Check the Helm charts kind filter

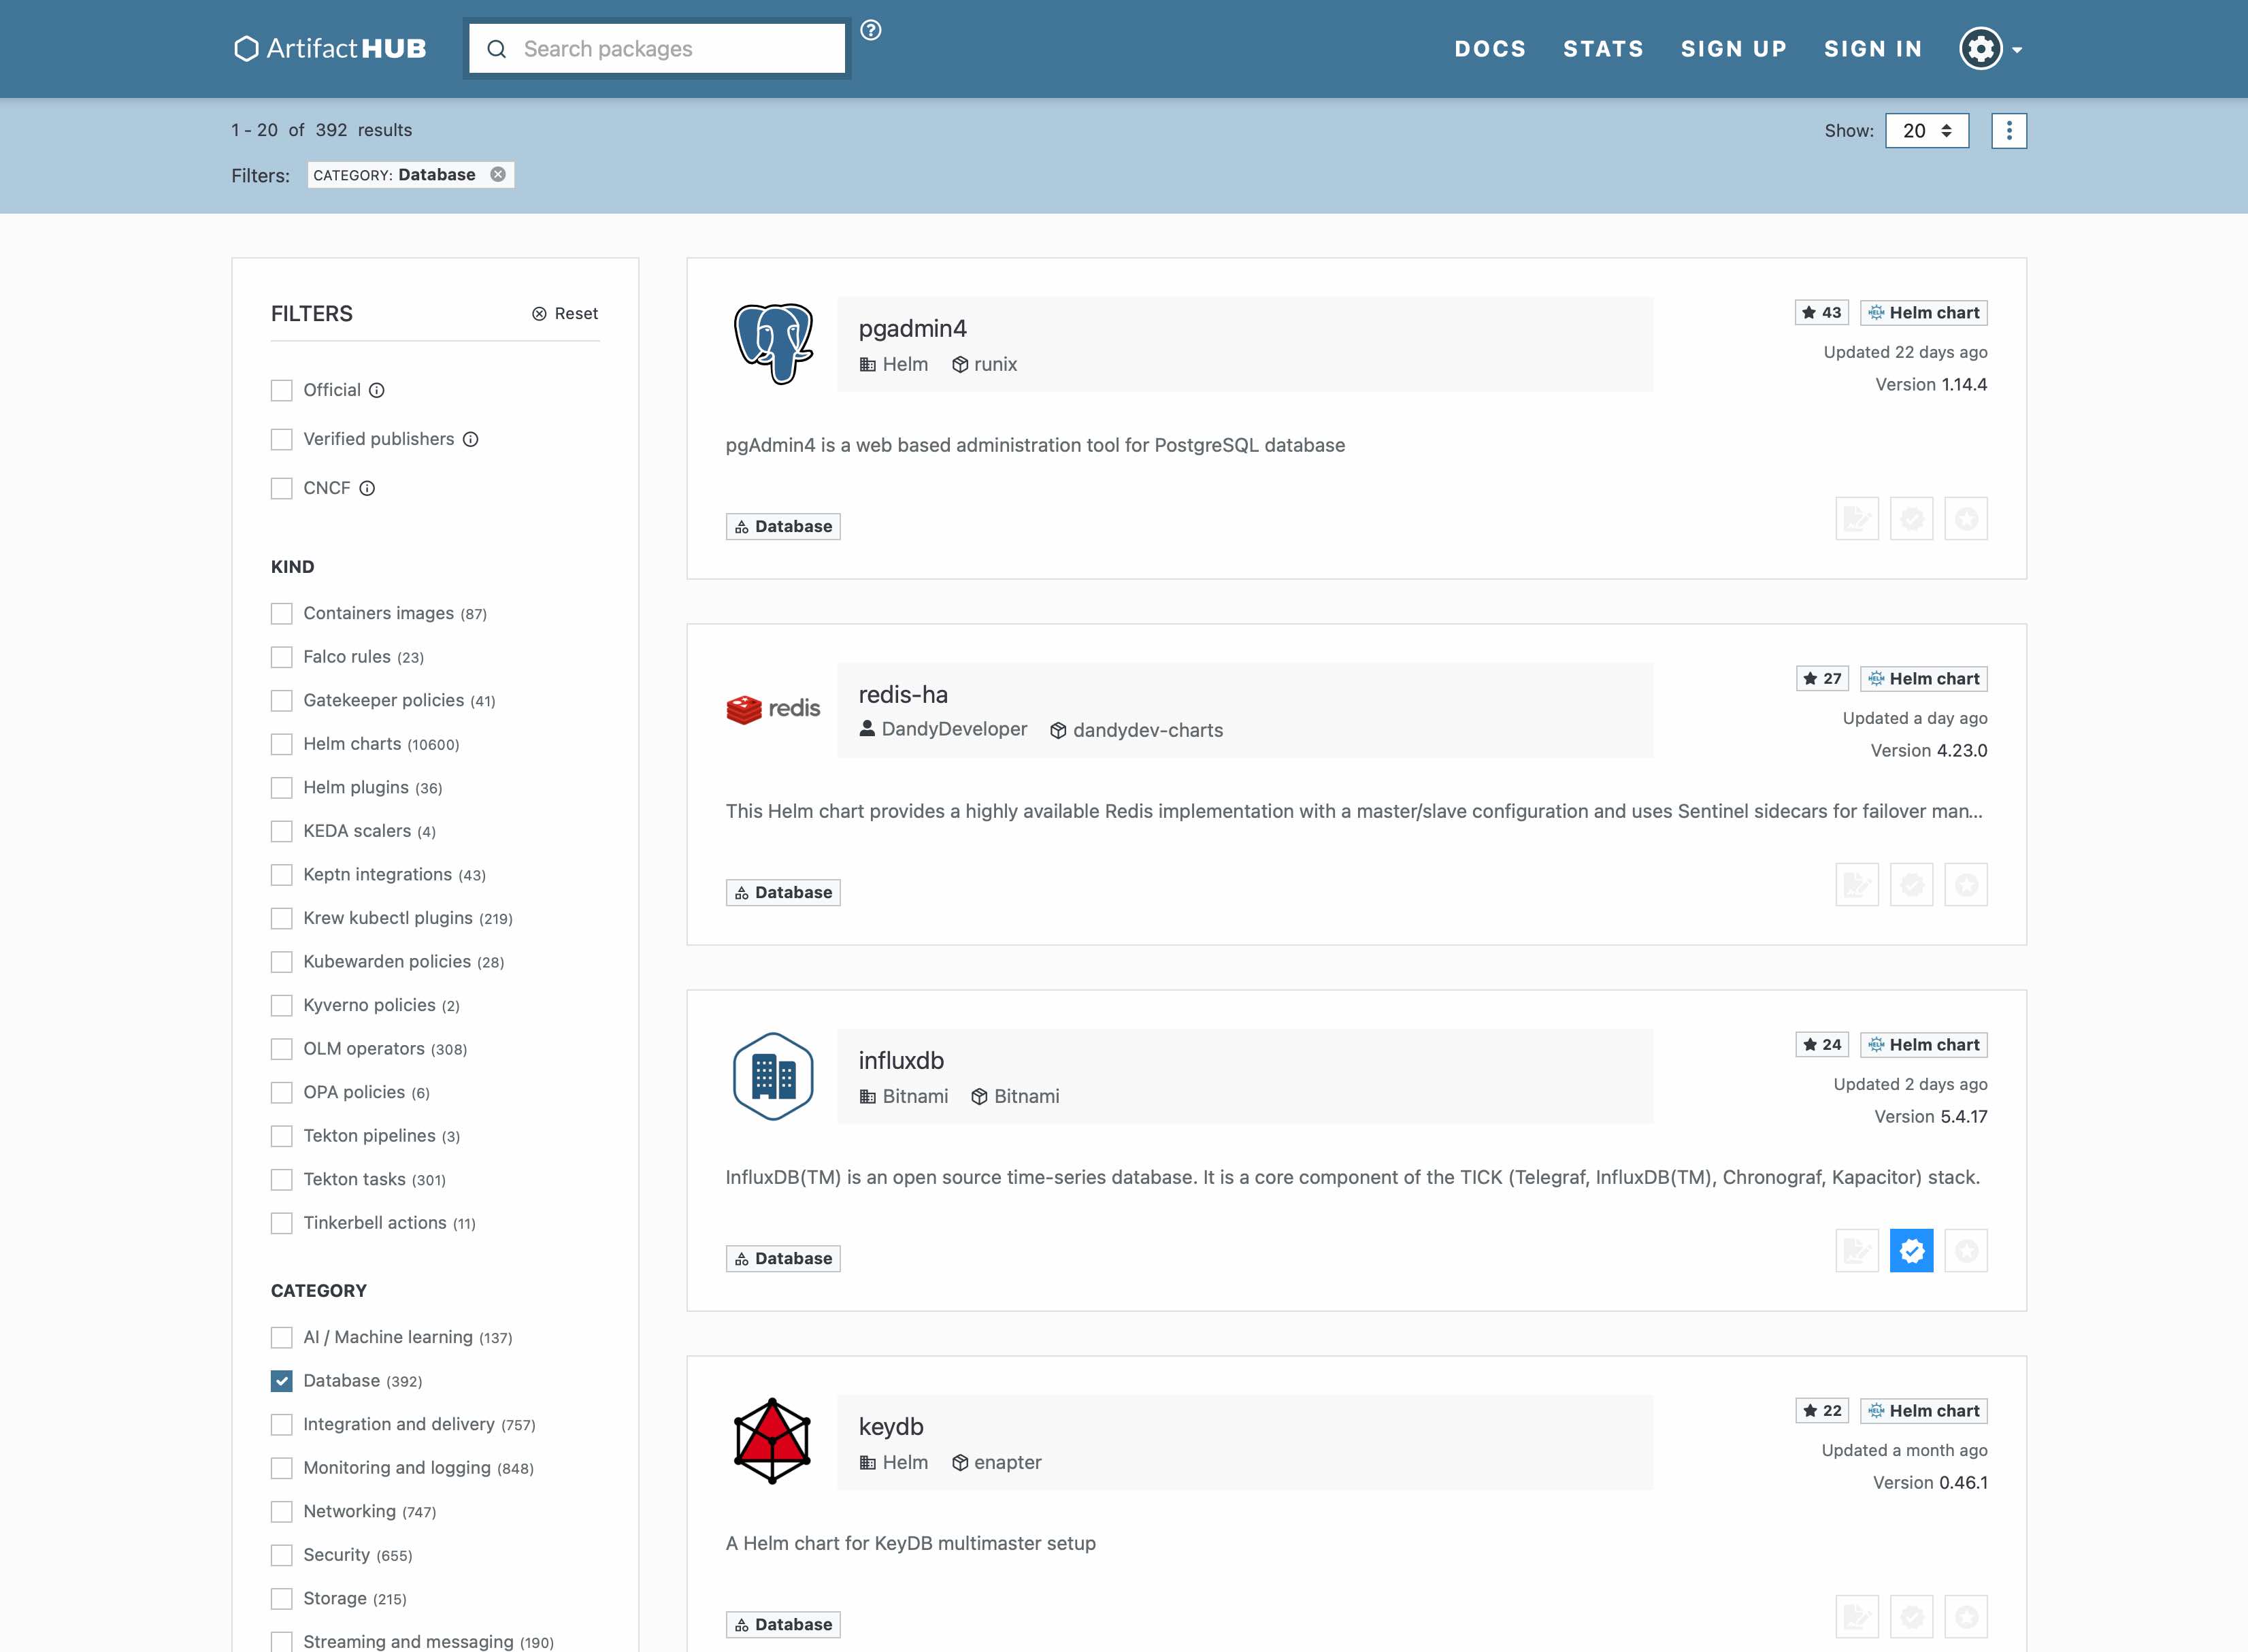[x=282, y=744]
